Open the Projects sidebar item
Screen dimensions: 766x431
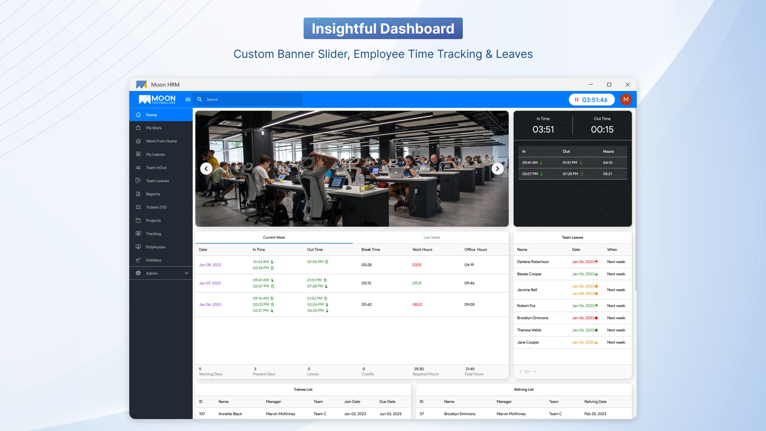pos(153,221)
